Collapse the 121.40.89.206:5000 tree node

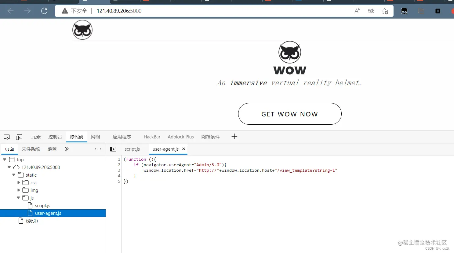tap(9, 167)
